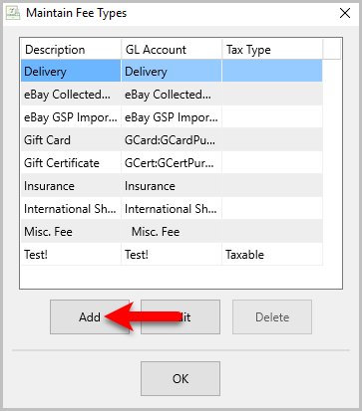Image resolution: width=362 pixels, height=411 pixels.
Task: Click the Insurance GL Account cell
Action: 172,186
